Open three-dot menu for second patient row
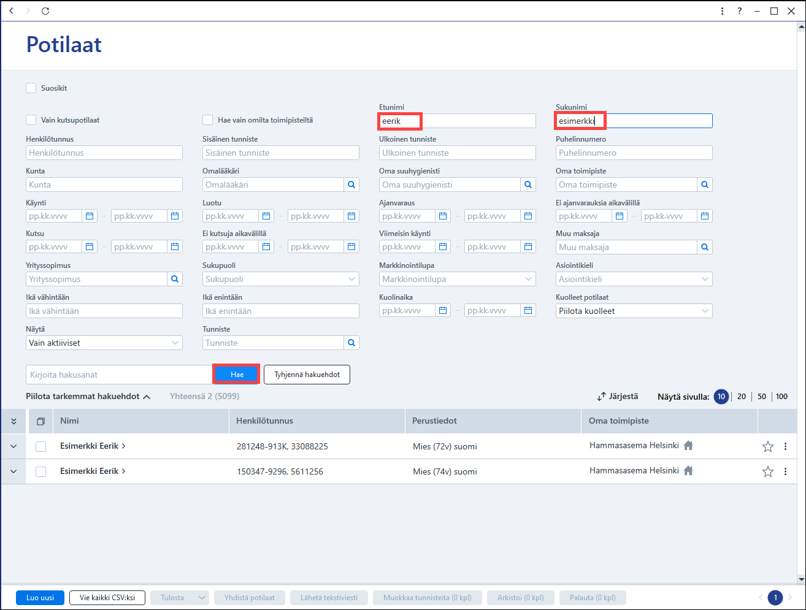 785,471
